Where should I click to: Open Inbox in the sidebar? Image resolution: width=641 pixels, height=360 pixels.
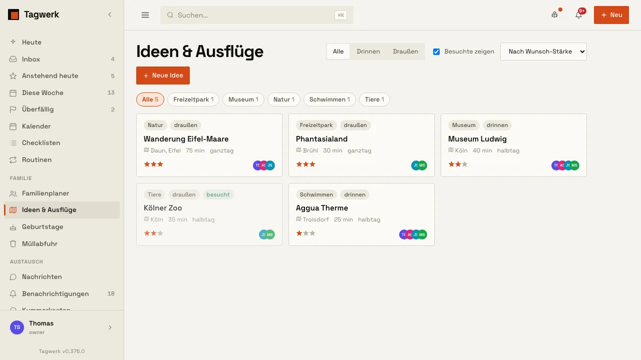tap(62, 59)
